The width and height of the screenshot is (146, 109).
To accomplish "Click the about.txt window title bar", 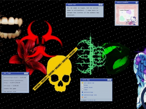I will click(x=85, y=5).
